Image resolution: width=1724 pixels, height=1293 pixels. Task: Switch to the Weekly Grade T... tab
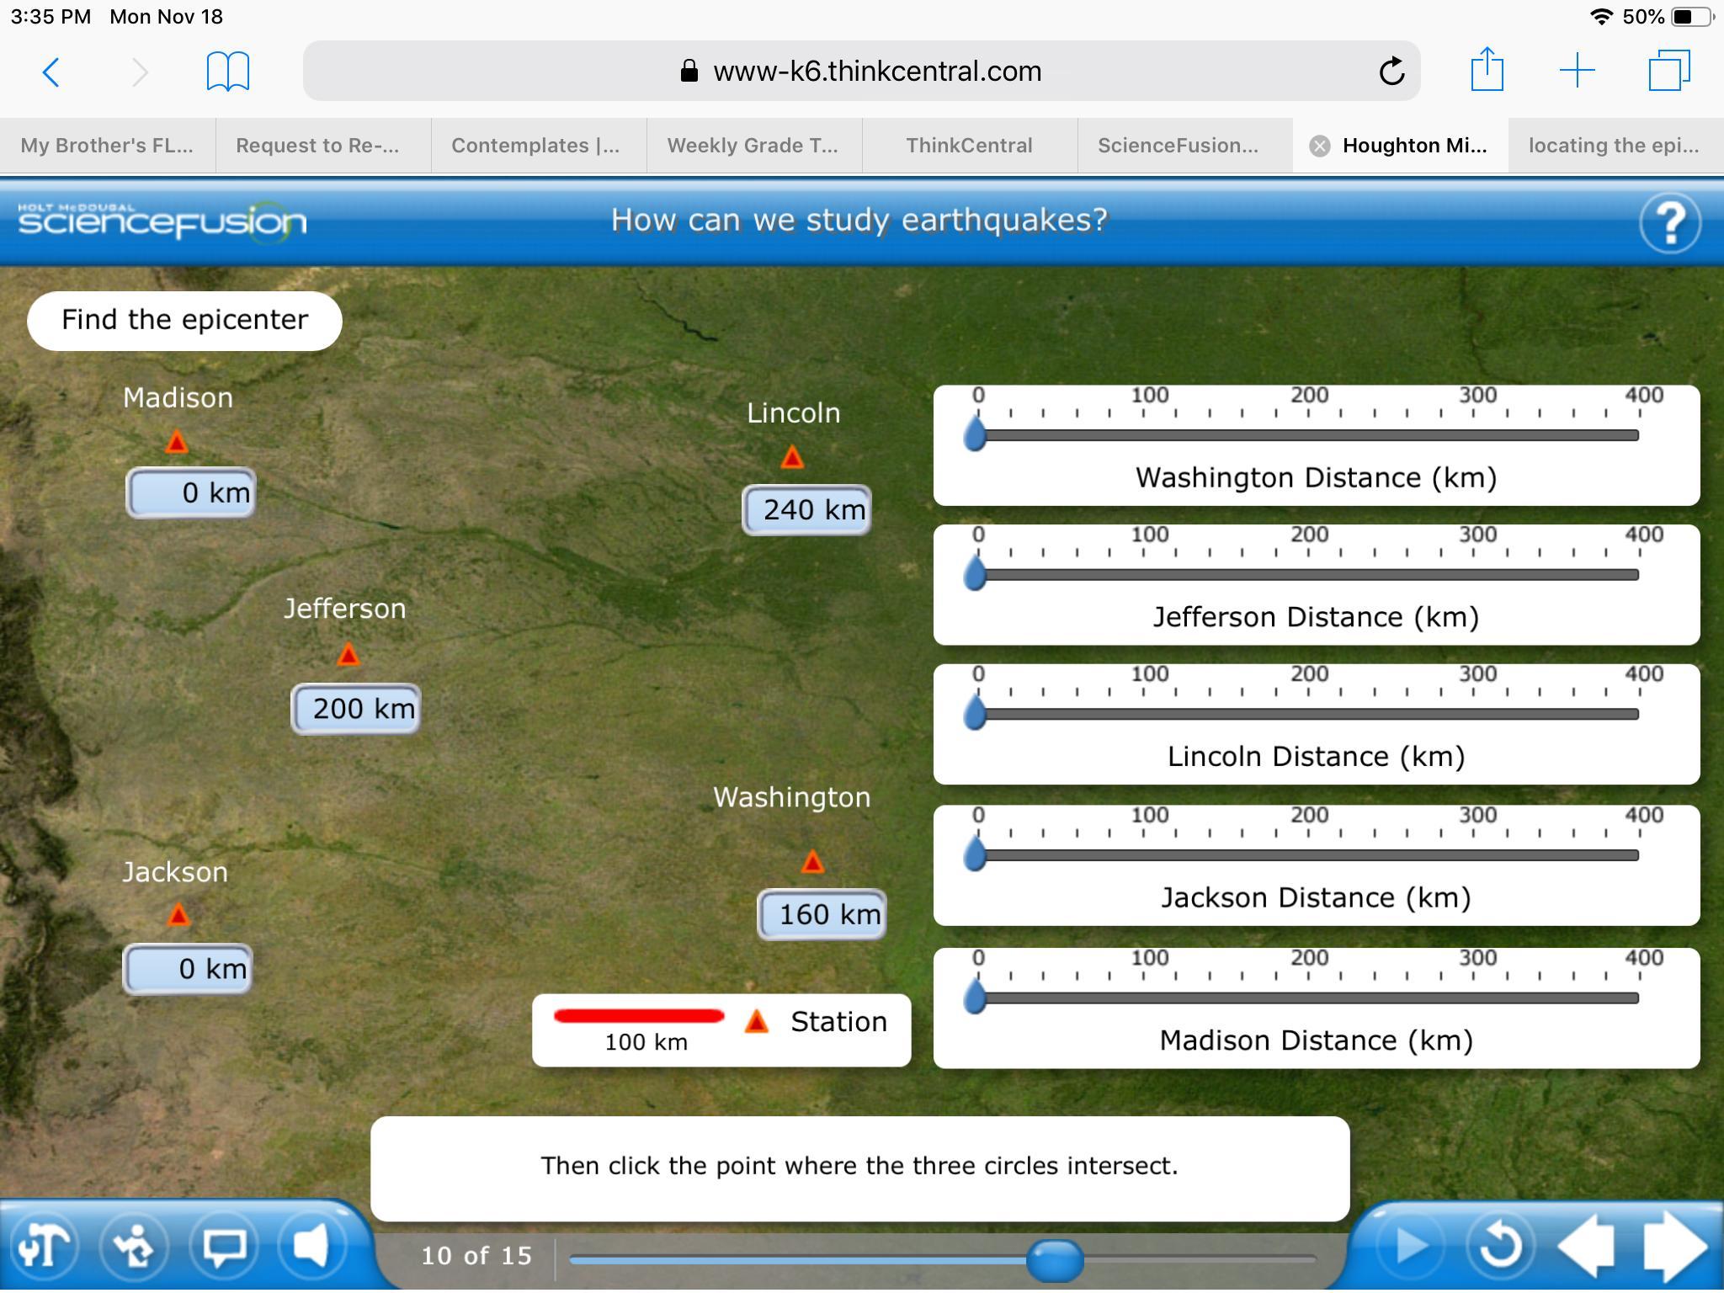pos(753,146)
